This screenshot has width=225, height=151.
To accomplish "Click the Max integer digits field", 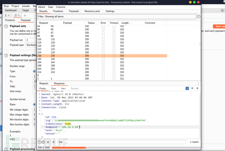I will tap(35, 114).
